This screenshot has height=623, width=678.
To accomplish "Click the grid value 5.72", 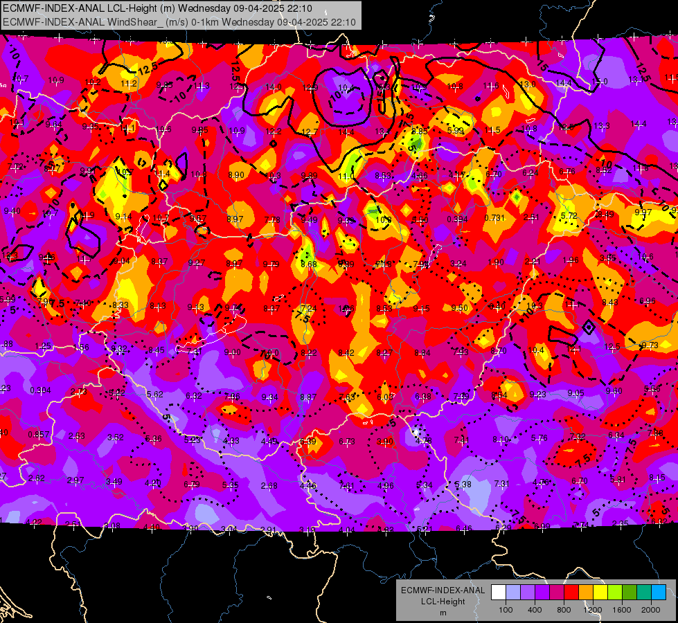I will [x=569, y=216].
